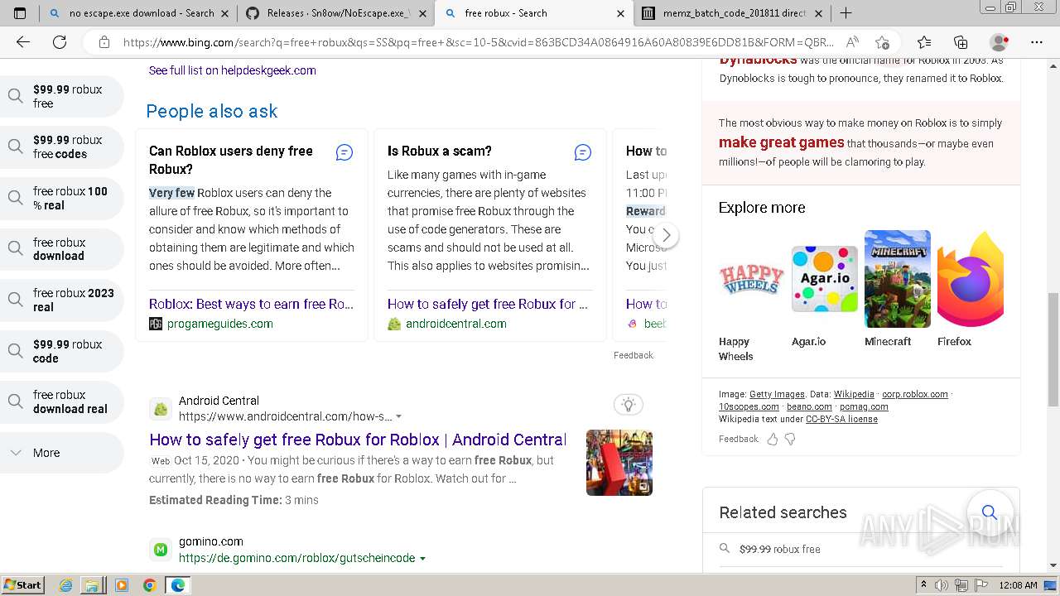The width and height of the screenshot is (1060, 596).
Task: Open "See full list on helpdeskgeek.com" link
Action: click(232, 70)
